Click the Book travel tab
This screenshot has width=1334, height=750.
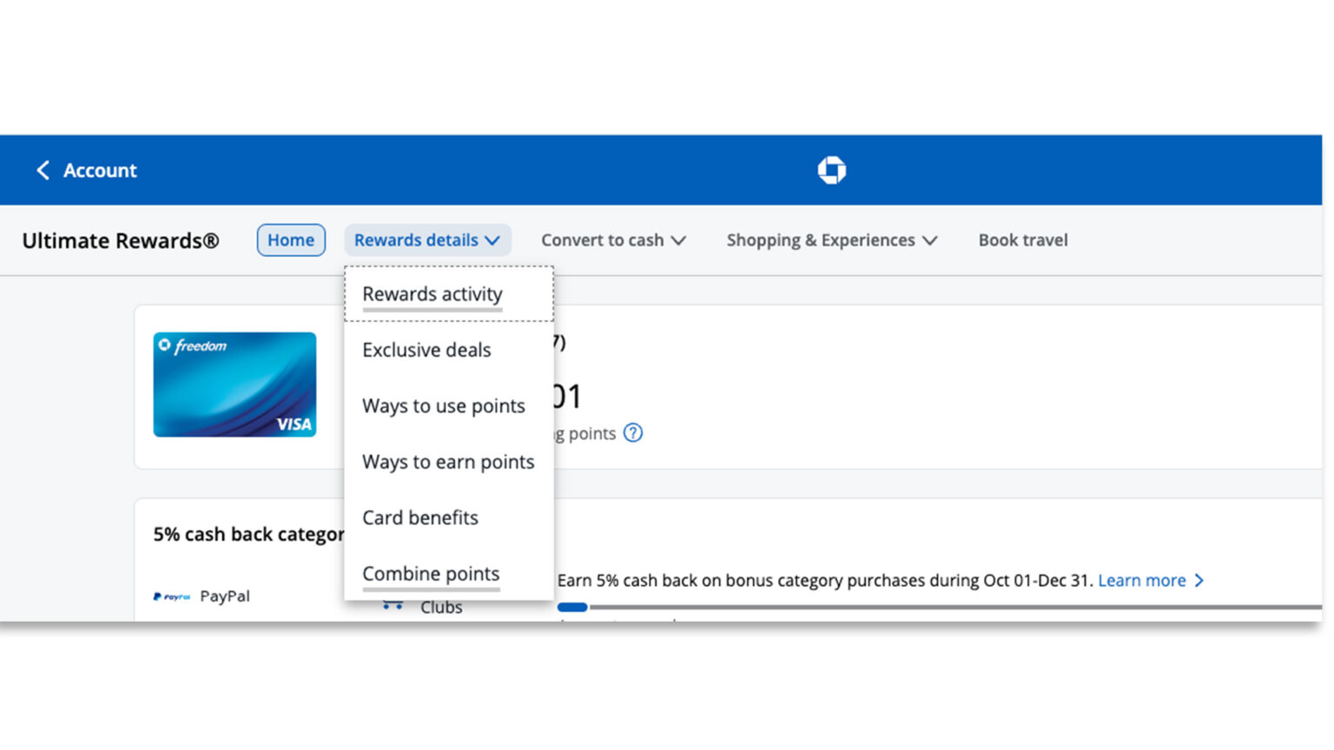[1023, 240]
